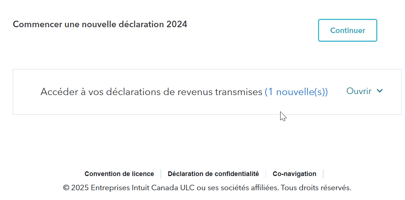Image resolution: width=405 pixels, height=200 pixels.
Task: Click the divider after Convention de licence
Action: [x=161, y=174]
